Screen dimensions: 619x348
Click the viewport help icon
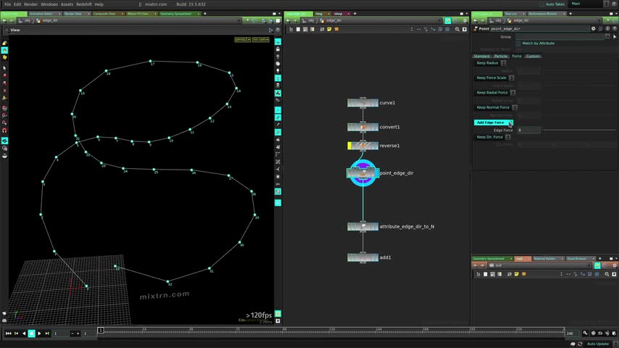click(x=278, y=30)
